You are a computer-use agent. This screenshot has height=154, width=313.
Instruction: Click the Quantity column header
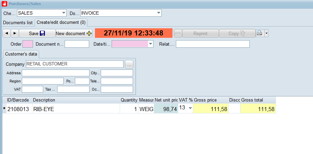pos(129,100)
